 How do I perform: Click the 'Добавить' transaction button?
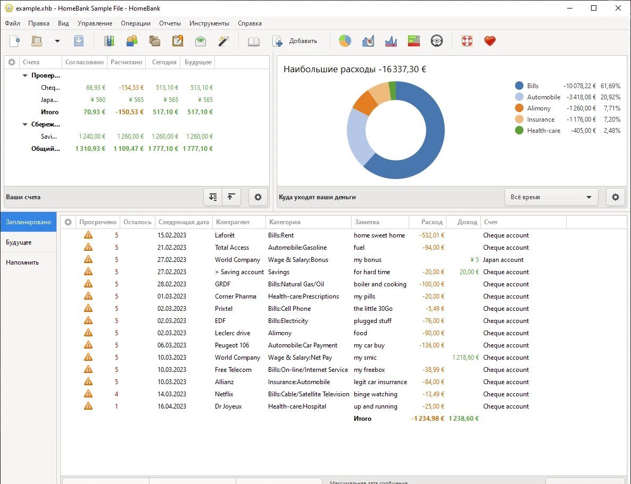[295, 41]
